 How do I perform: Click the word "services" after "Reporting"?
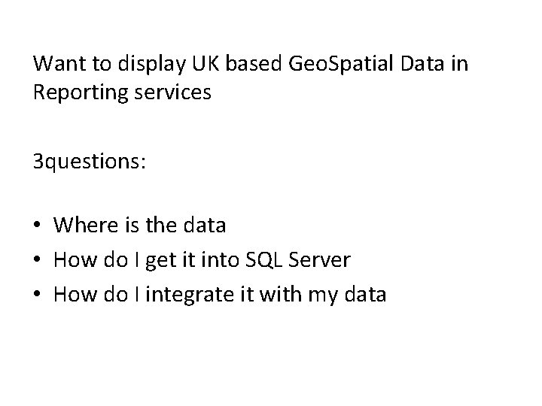[177, 94]
